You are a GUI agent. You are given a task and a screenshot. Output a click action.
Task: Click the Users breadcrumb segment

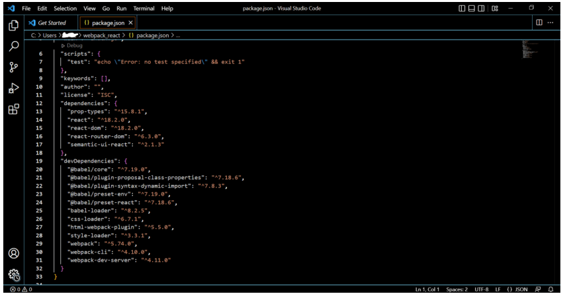click(50, 35)
